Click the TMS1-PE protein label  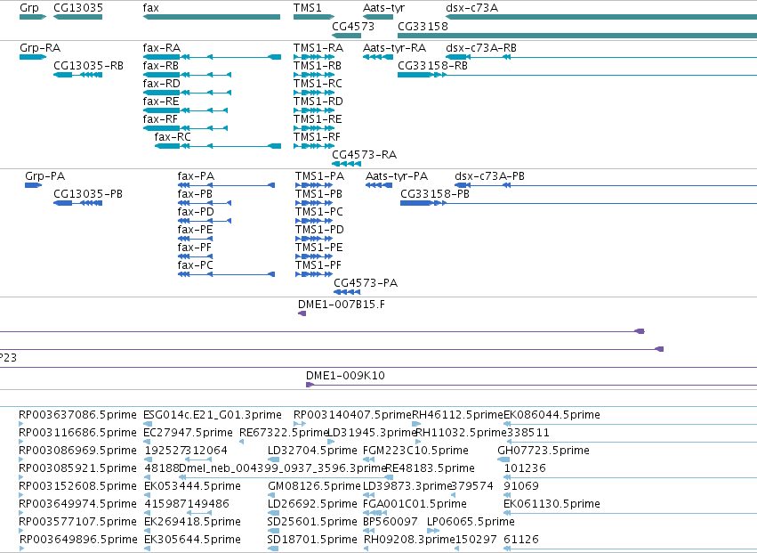pyautogui.click(x=319, y=247)
